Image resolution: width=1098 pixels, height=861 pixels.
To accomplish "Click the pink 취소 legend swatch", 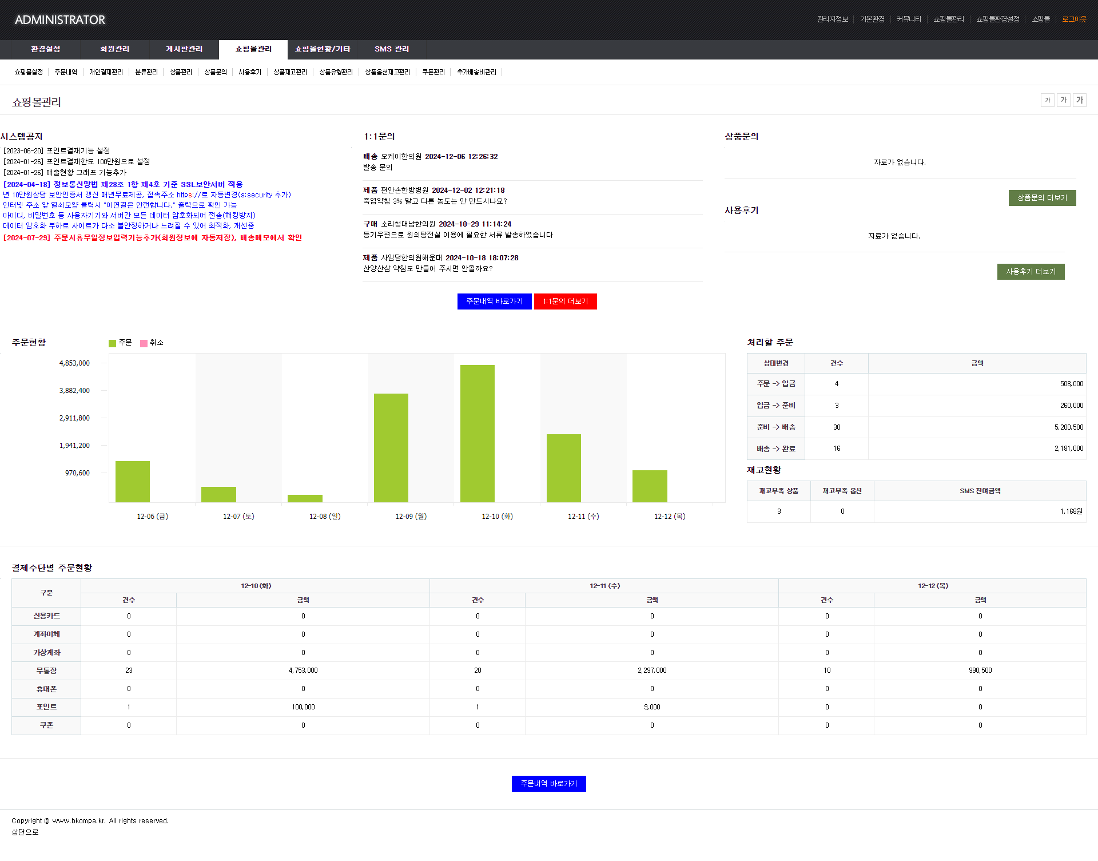I will click(144, 343).
